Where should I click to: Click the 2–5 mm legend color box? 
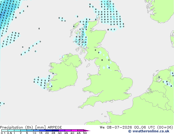(x=24, y=130)
